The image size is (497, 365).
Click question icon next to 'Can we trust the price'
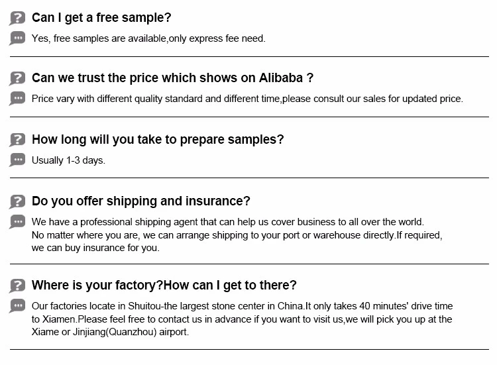tap(17, 78)
